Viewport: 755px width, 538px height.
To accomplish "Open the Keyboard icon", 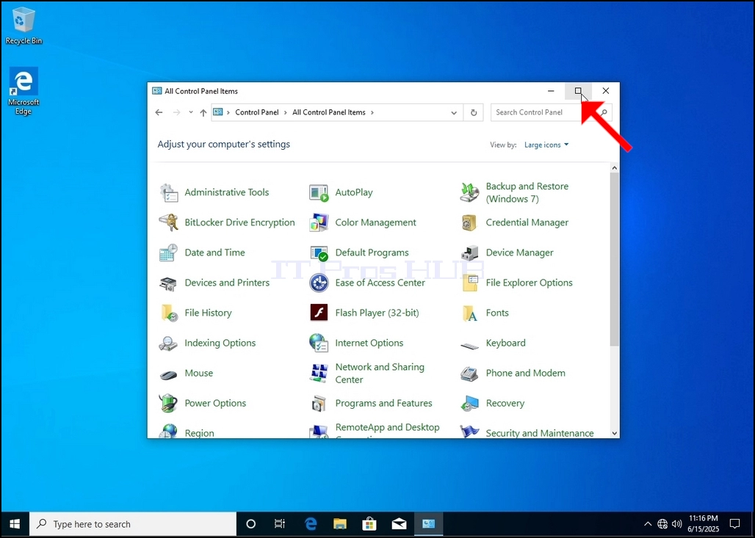I will click(x=469, y=344).
